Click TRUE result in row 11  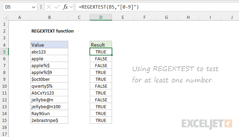[x=101, y=93]
